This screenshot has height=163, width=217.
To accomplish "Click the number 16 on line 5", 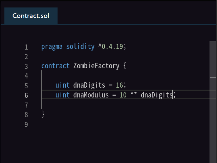I will tap(120, 85).
